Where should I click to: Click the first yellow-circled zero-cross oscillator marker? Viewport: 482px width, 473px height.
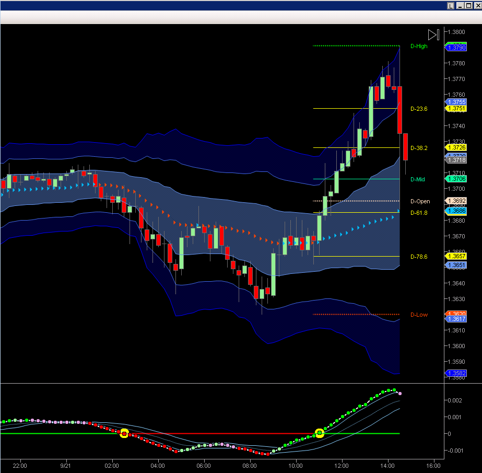pos(124,433)
